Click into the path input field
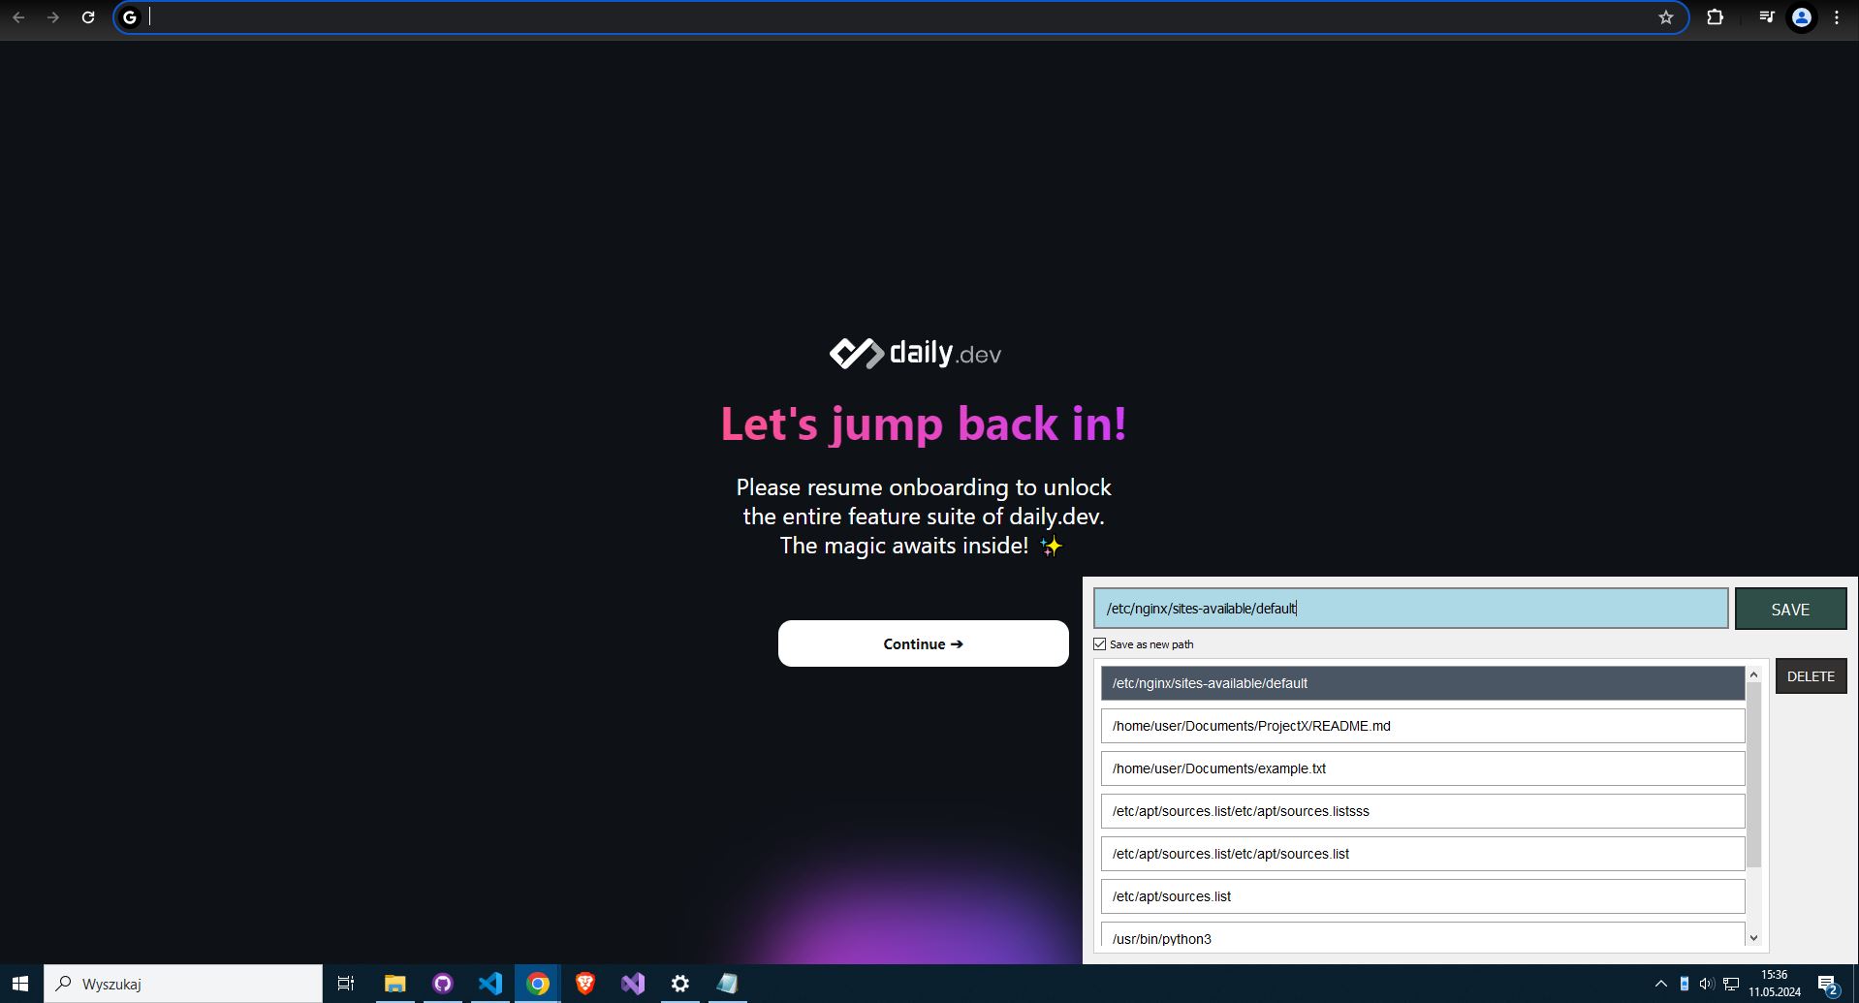This screenshot has height=1003, width=1859. 1410,609
